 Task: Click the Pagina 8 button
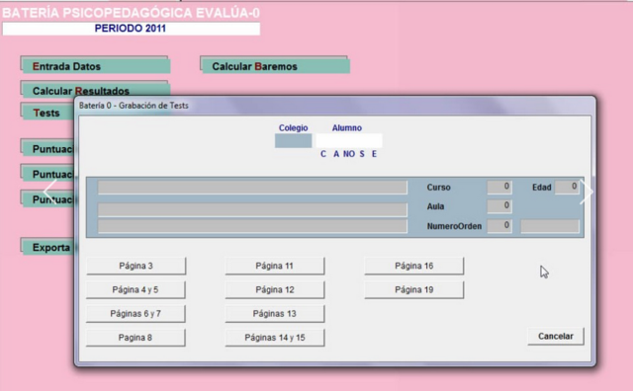tap(136, 338)
